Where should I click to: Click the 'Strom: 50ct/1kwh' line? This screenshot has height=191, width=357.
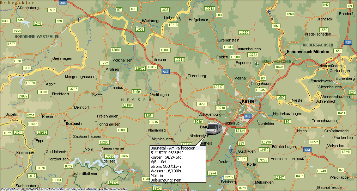[x=166, y=166]
